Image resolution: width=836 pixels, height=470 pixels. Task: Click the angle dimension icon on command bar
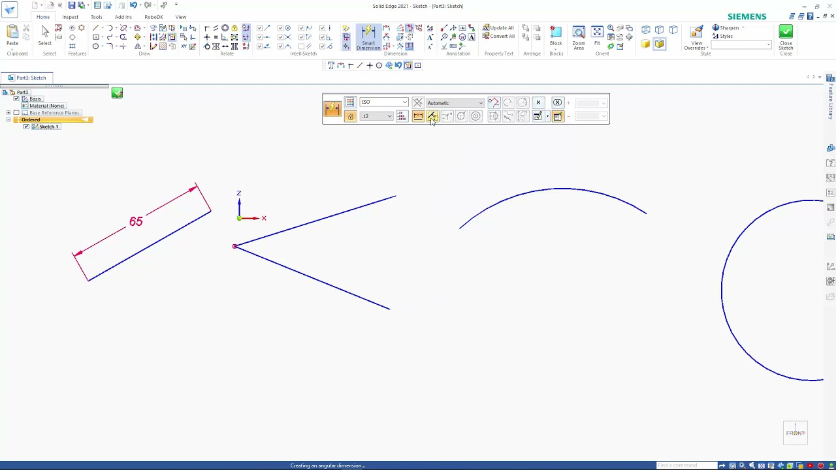coord(432,116)
